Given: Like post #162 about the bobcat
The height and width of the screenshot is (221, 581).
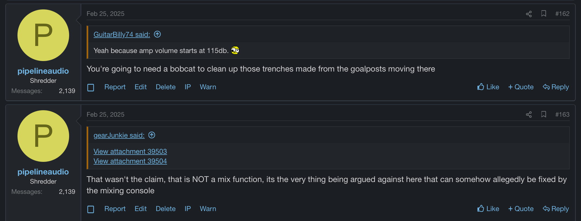Looking at the screenshot, I should [488, 87].
